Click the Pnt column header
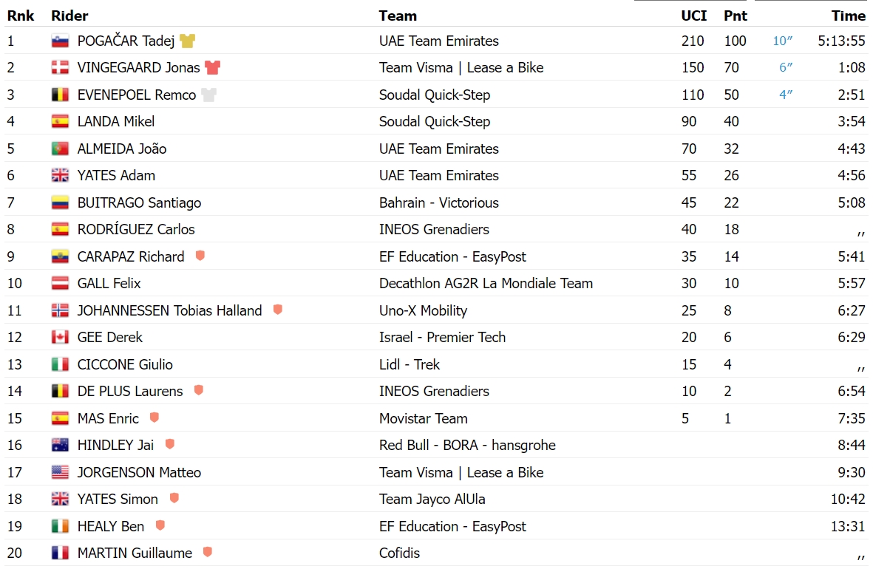Viewport: 873px width, 569px height. coord(735,16)
